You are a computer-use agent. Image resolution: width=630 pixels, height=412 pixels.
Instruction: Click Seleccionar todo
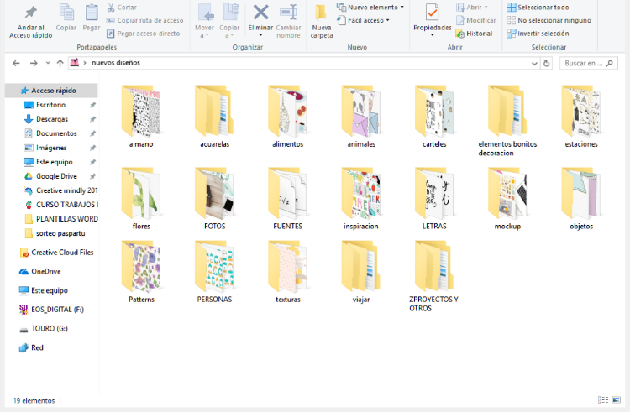pyautogui.click(x=538, y=8)
